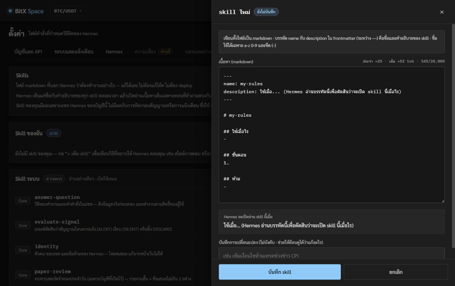Viewport: 455px width, 286px height.
Task: Click the Core tag beside identity
Action: [x=23, y=250]
